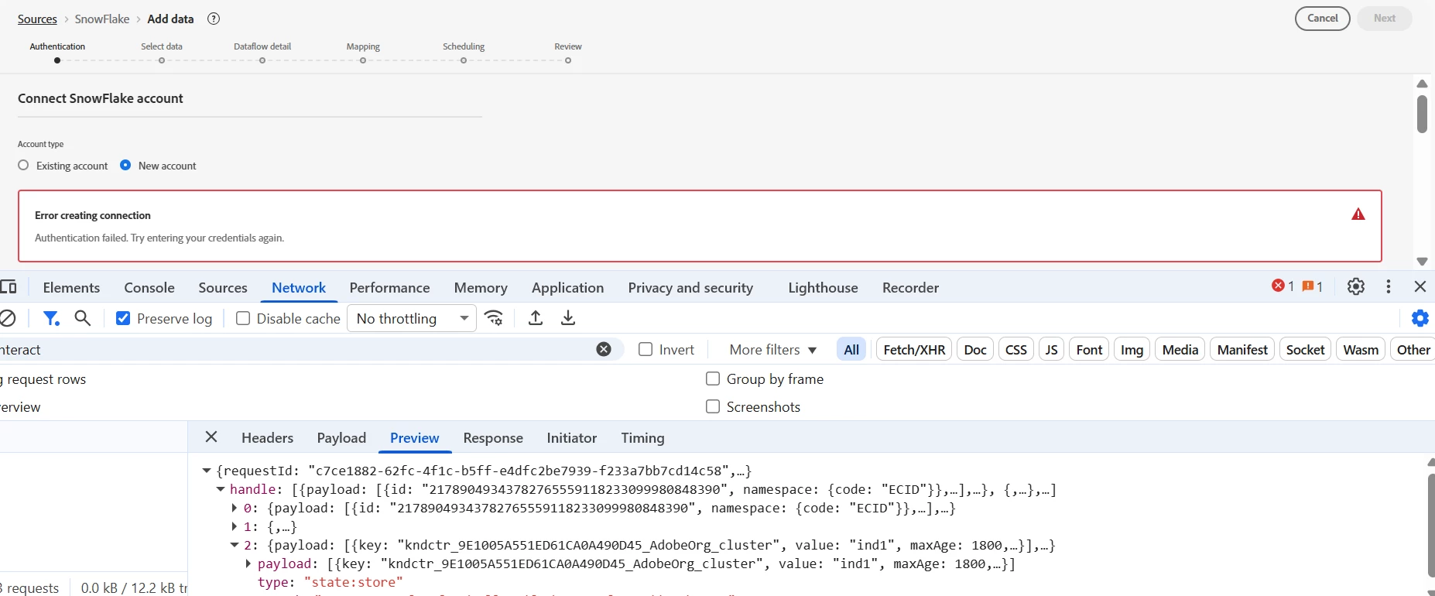Image resolution: width=1435 pixels, height=596 pixels.
Task: Enable Disable cache checkbox
Action: click(x=243, y=318)
